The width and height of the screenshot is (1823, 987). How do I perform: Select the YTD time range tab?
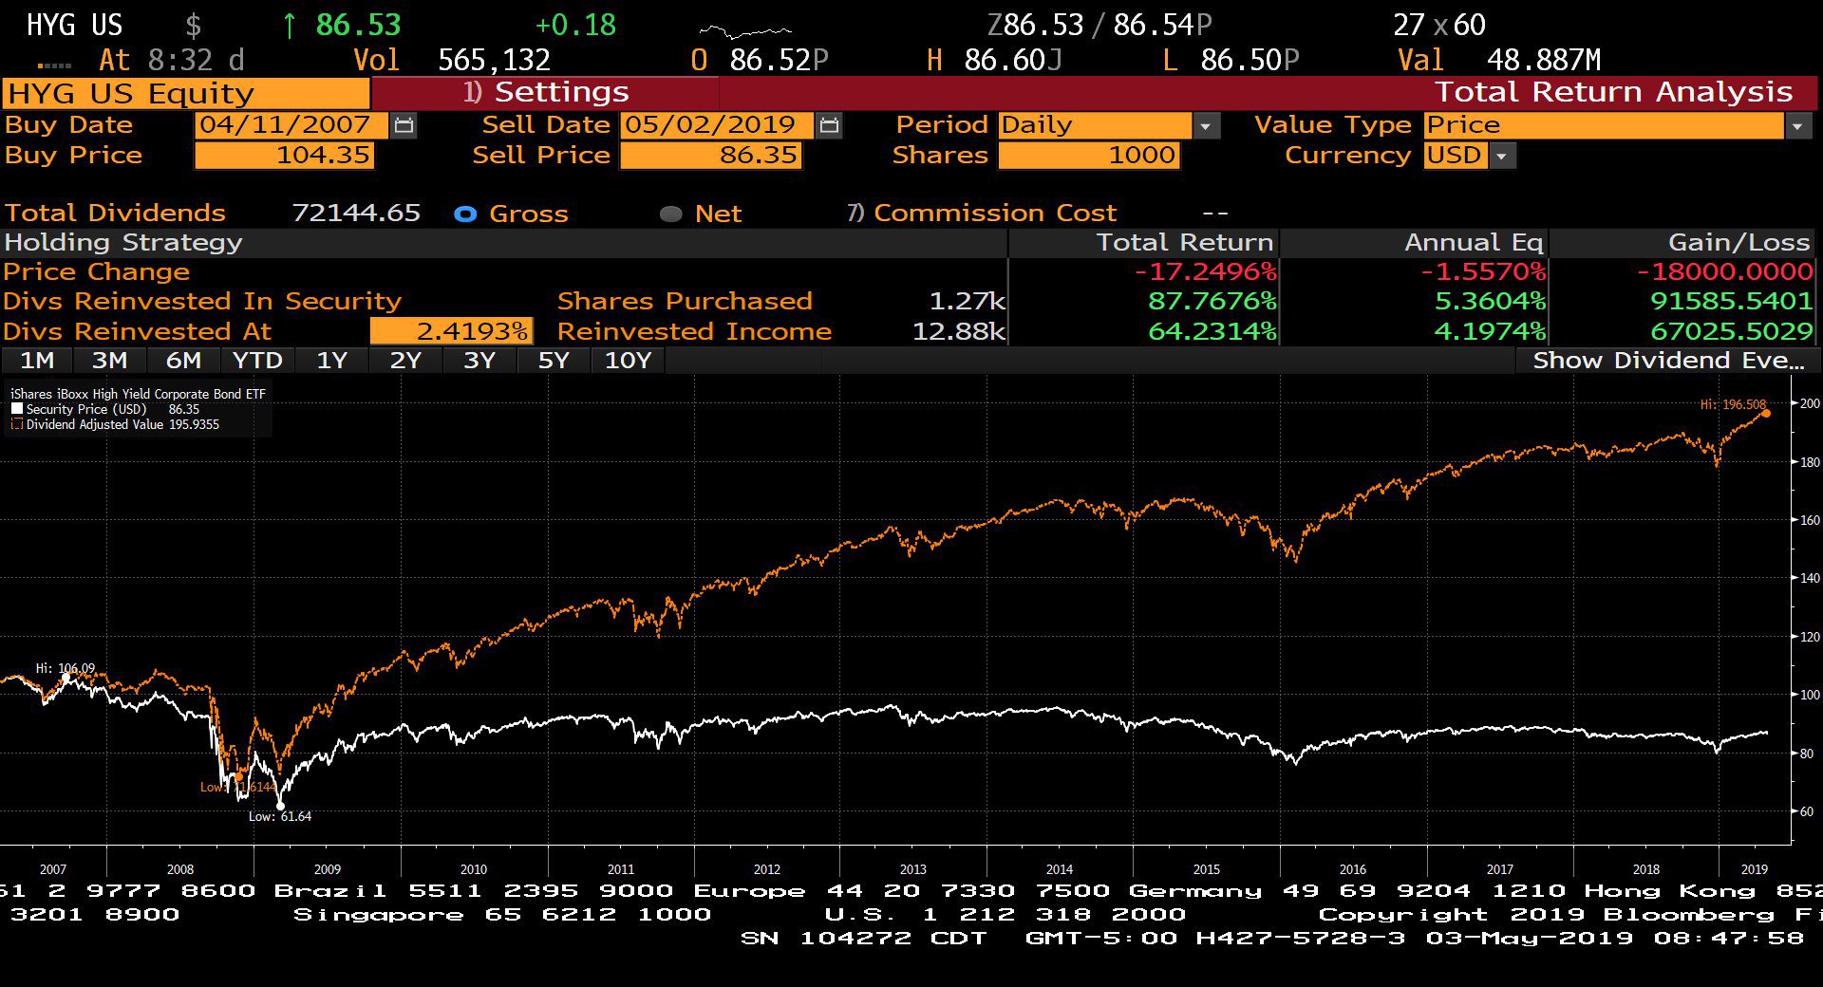click(x=257, y=361)
